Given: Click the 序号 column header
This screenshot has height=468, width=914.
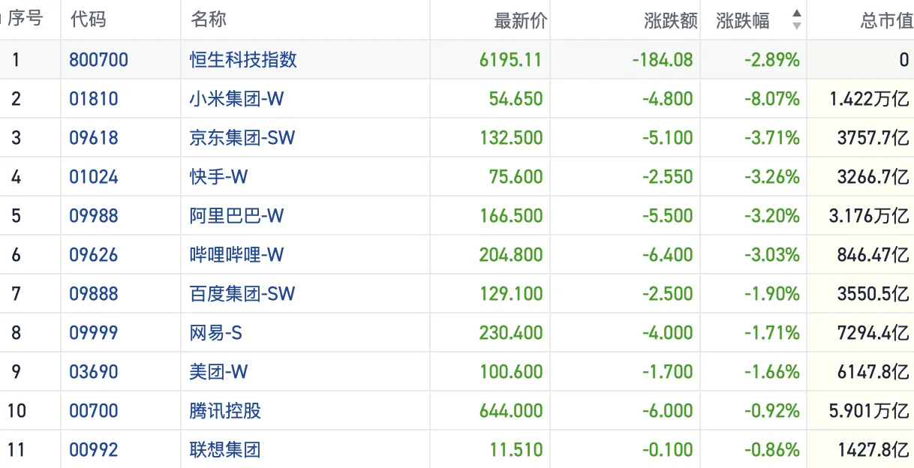Looking at the screenshot, I should pyautogui.click(x=29, y=20).
